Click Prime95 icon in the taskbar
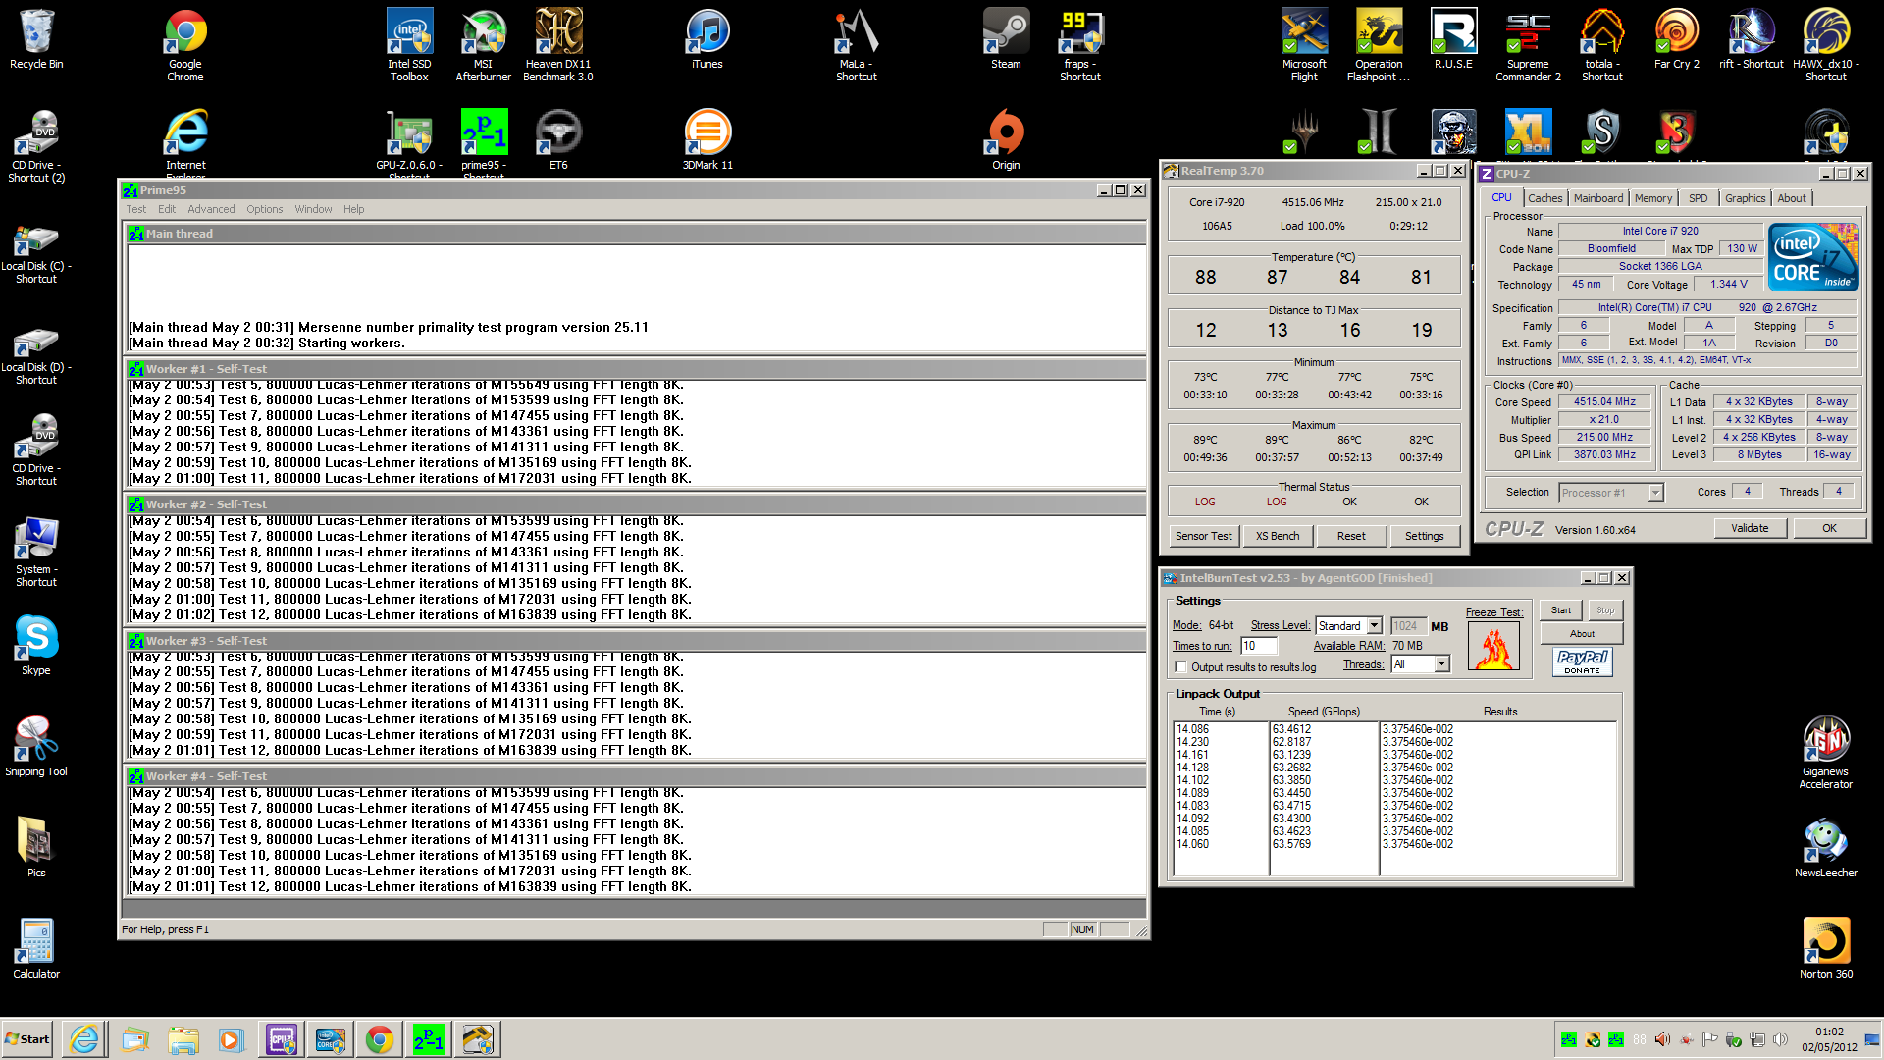The image size is (1884, 1060). (x=429, y=1039)
